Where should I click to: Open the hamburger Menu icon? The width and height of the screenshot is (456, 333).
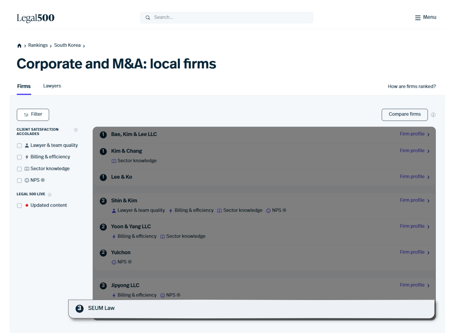[417, 18]
